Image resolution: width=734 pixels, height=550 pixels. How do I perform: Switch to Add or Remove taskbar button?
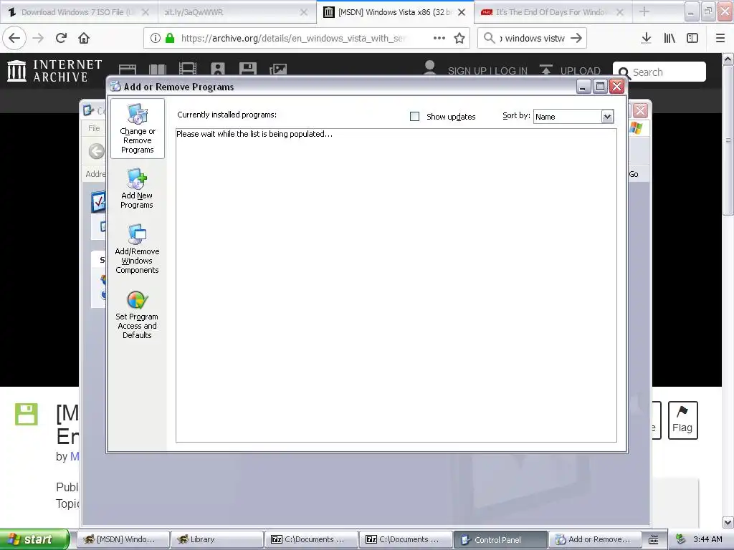594,539
